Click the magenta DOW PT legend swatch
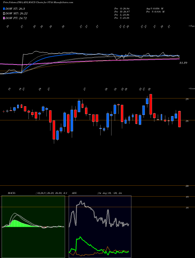 click(4, 18)
